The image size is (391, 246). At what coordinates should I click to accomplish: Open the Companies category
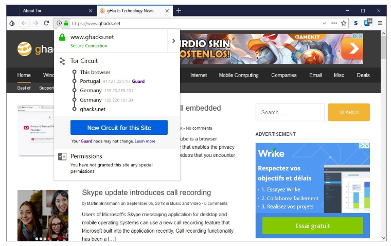[284, 75]
